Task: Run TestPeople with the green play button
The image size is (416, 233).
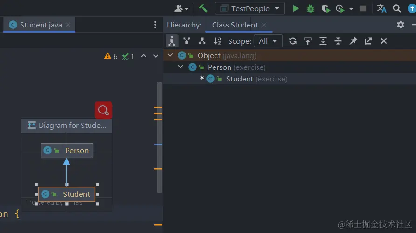Action: point(296,8)
